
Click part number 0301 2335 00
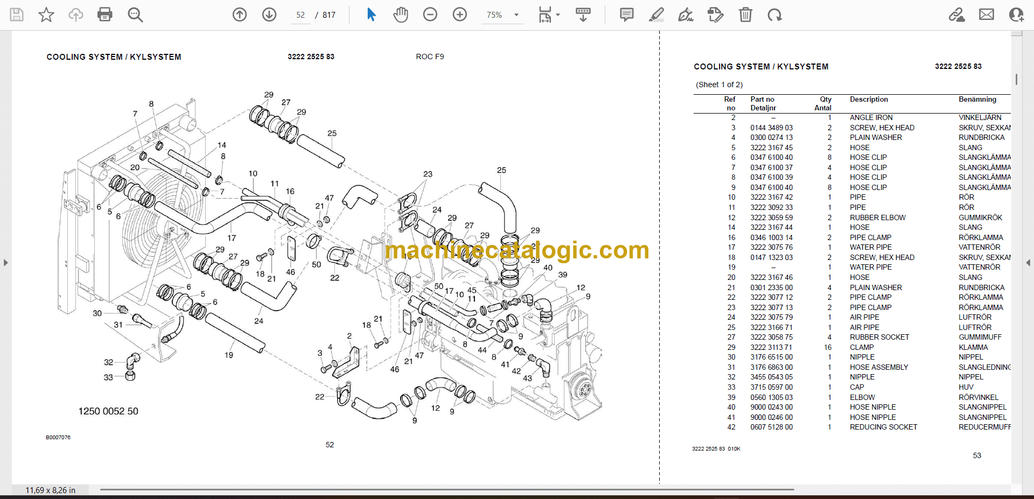pos(772,287)
